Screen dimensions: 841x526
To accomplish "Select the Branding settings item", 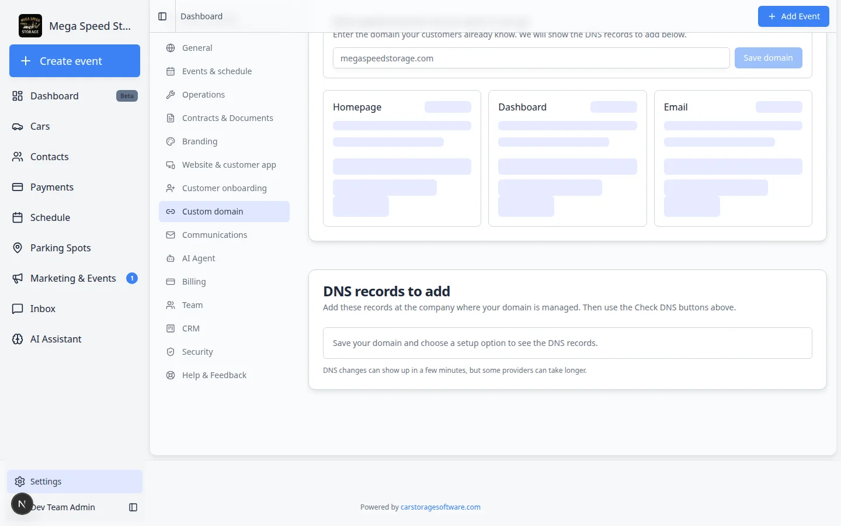I will coord(224,141).
